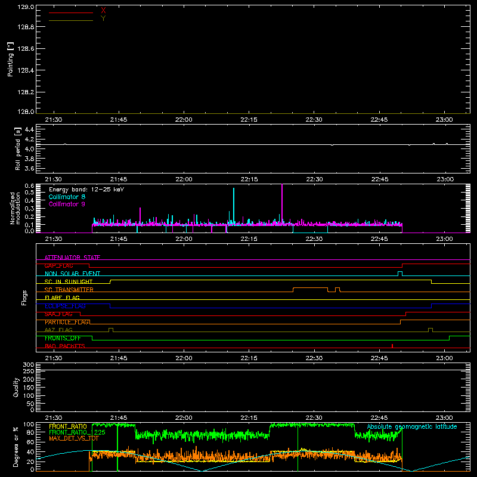
Task: Click the cyan 'Collimator 8' legend label
Action: click(67, 197)
